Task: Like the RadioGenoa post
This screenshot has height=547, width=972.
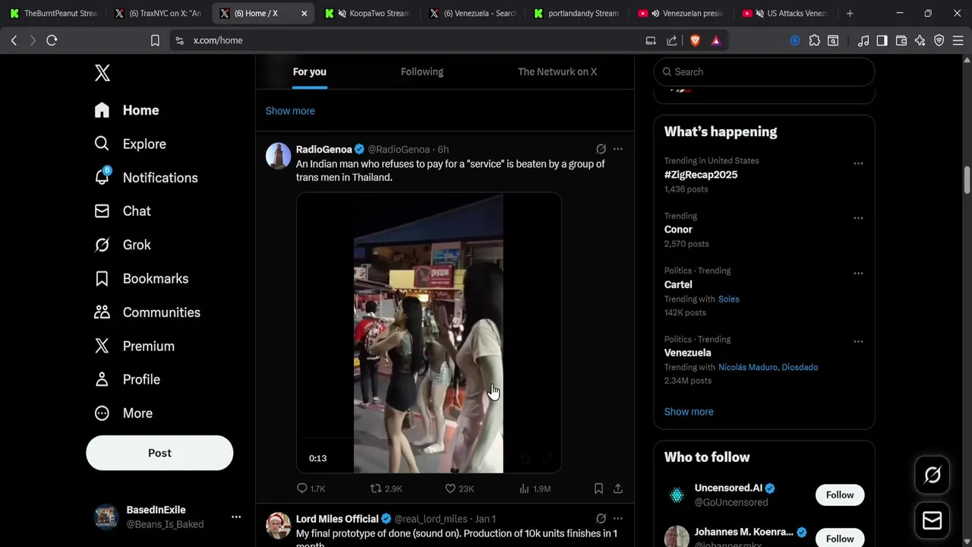Action: point(459,489)
